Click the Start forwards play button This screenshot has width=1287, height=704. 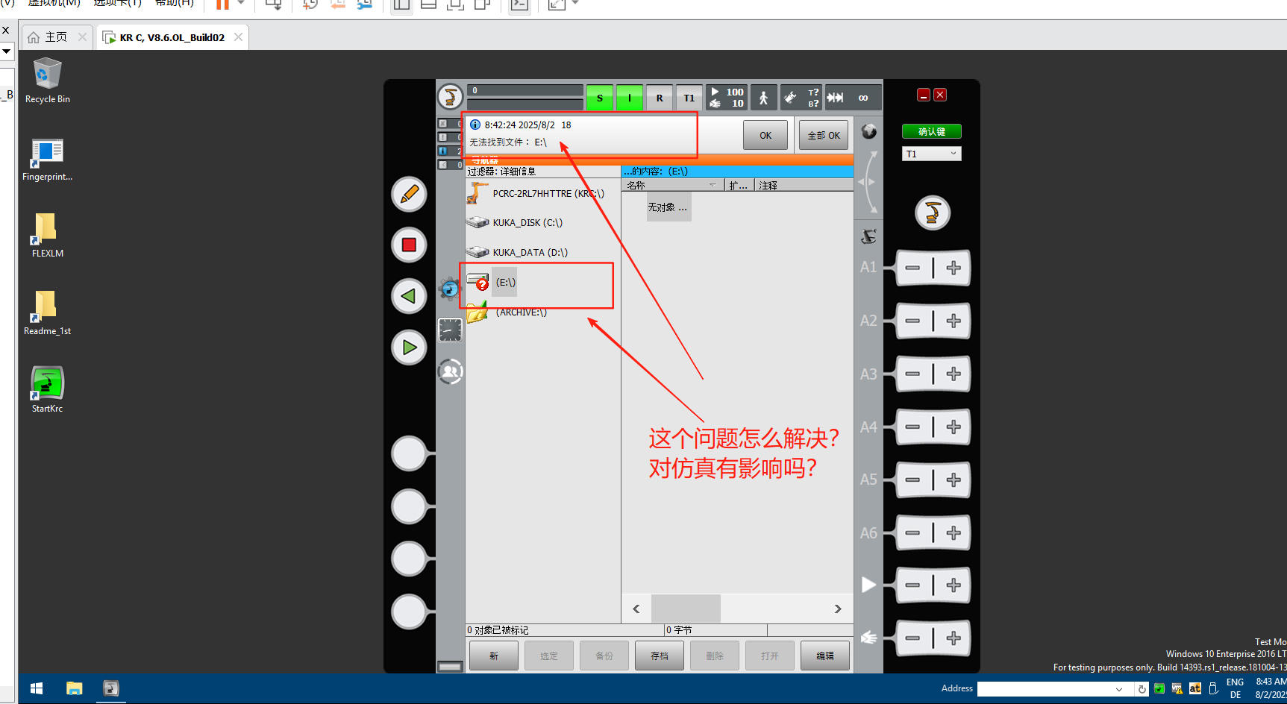409,347
